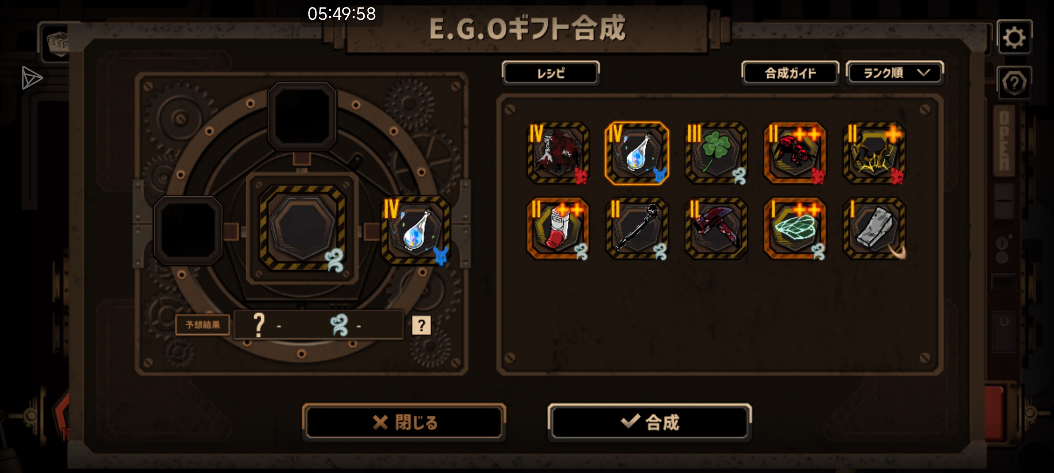Select the four-leaf clover rank III gift

click(x=716, y=152)
